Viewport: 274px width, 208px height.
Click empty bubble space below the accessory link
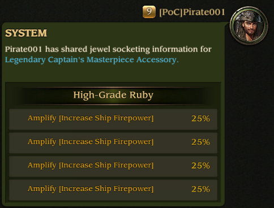[x=113, y=73]
